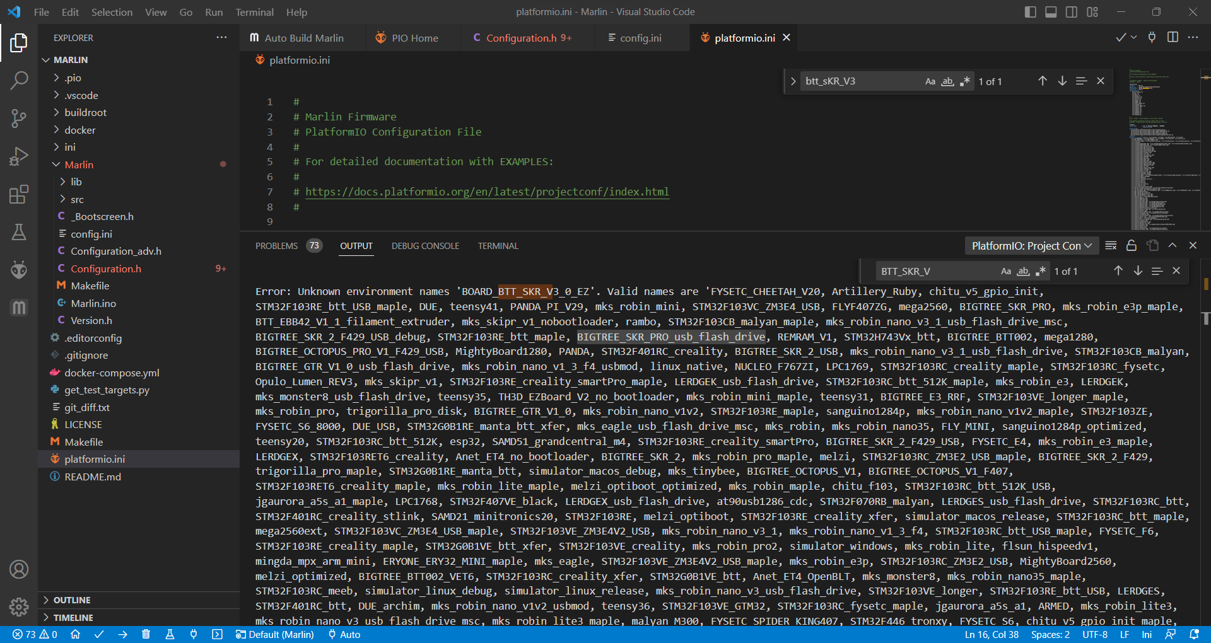Viewport: 1211px width, 643px height.
Task: Toggle Use Regular Expression in output find
Action: tap(1041, 271)
